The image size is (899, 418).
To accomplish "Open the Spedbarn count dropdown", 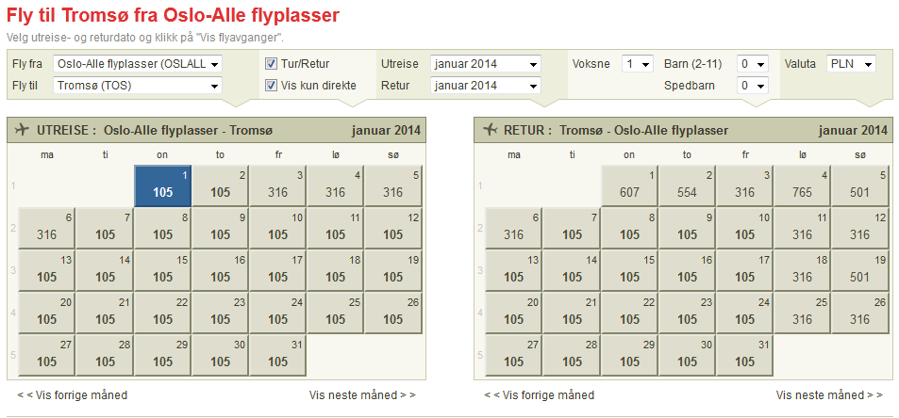I will (753, 86).
